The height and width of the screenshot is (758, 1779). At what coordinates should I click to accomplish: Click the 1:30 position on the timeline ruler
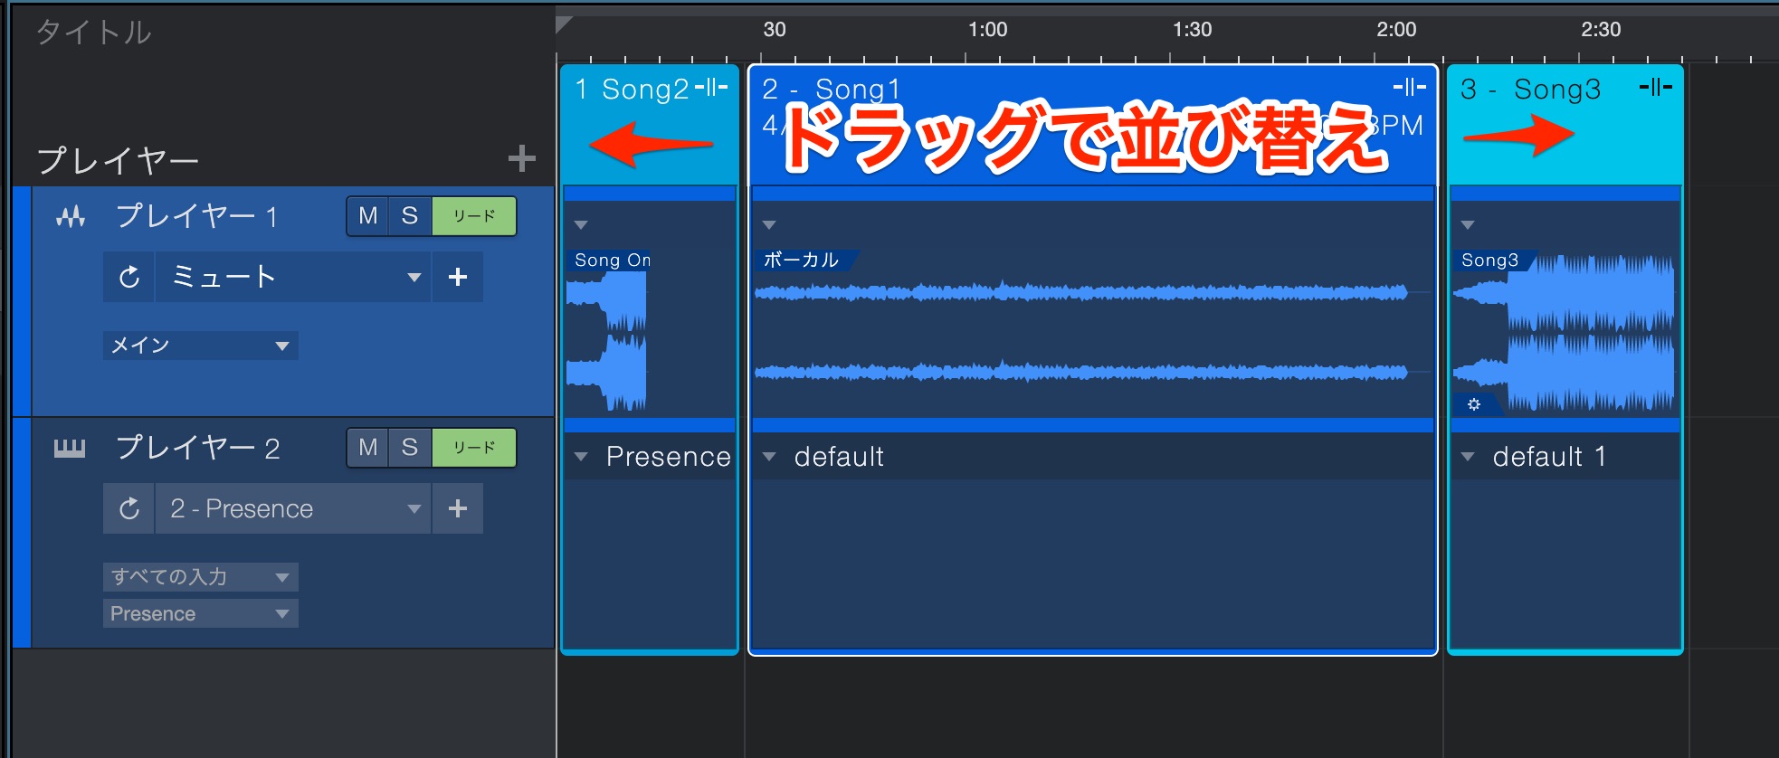pyautogui.click(x=1192, y=30)
